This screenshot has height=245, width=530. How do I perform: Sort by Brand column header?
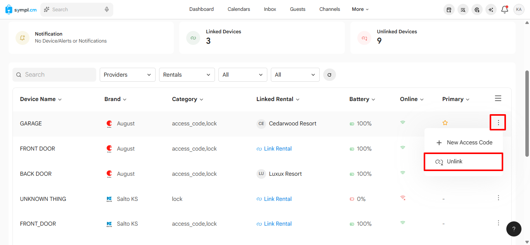tap(116, 99)
